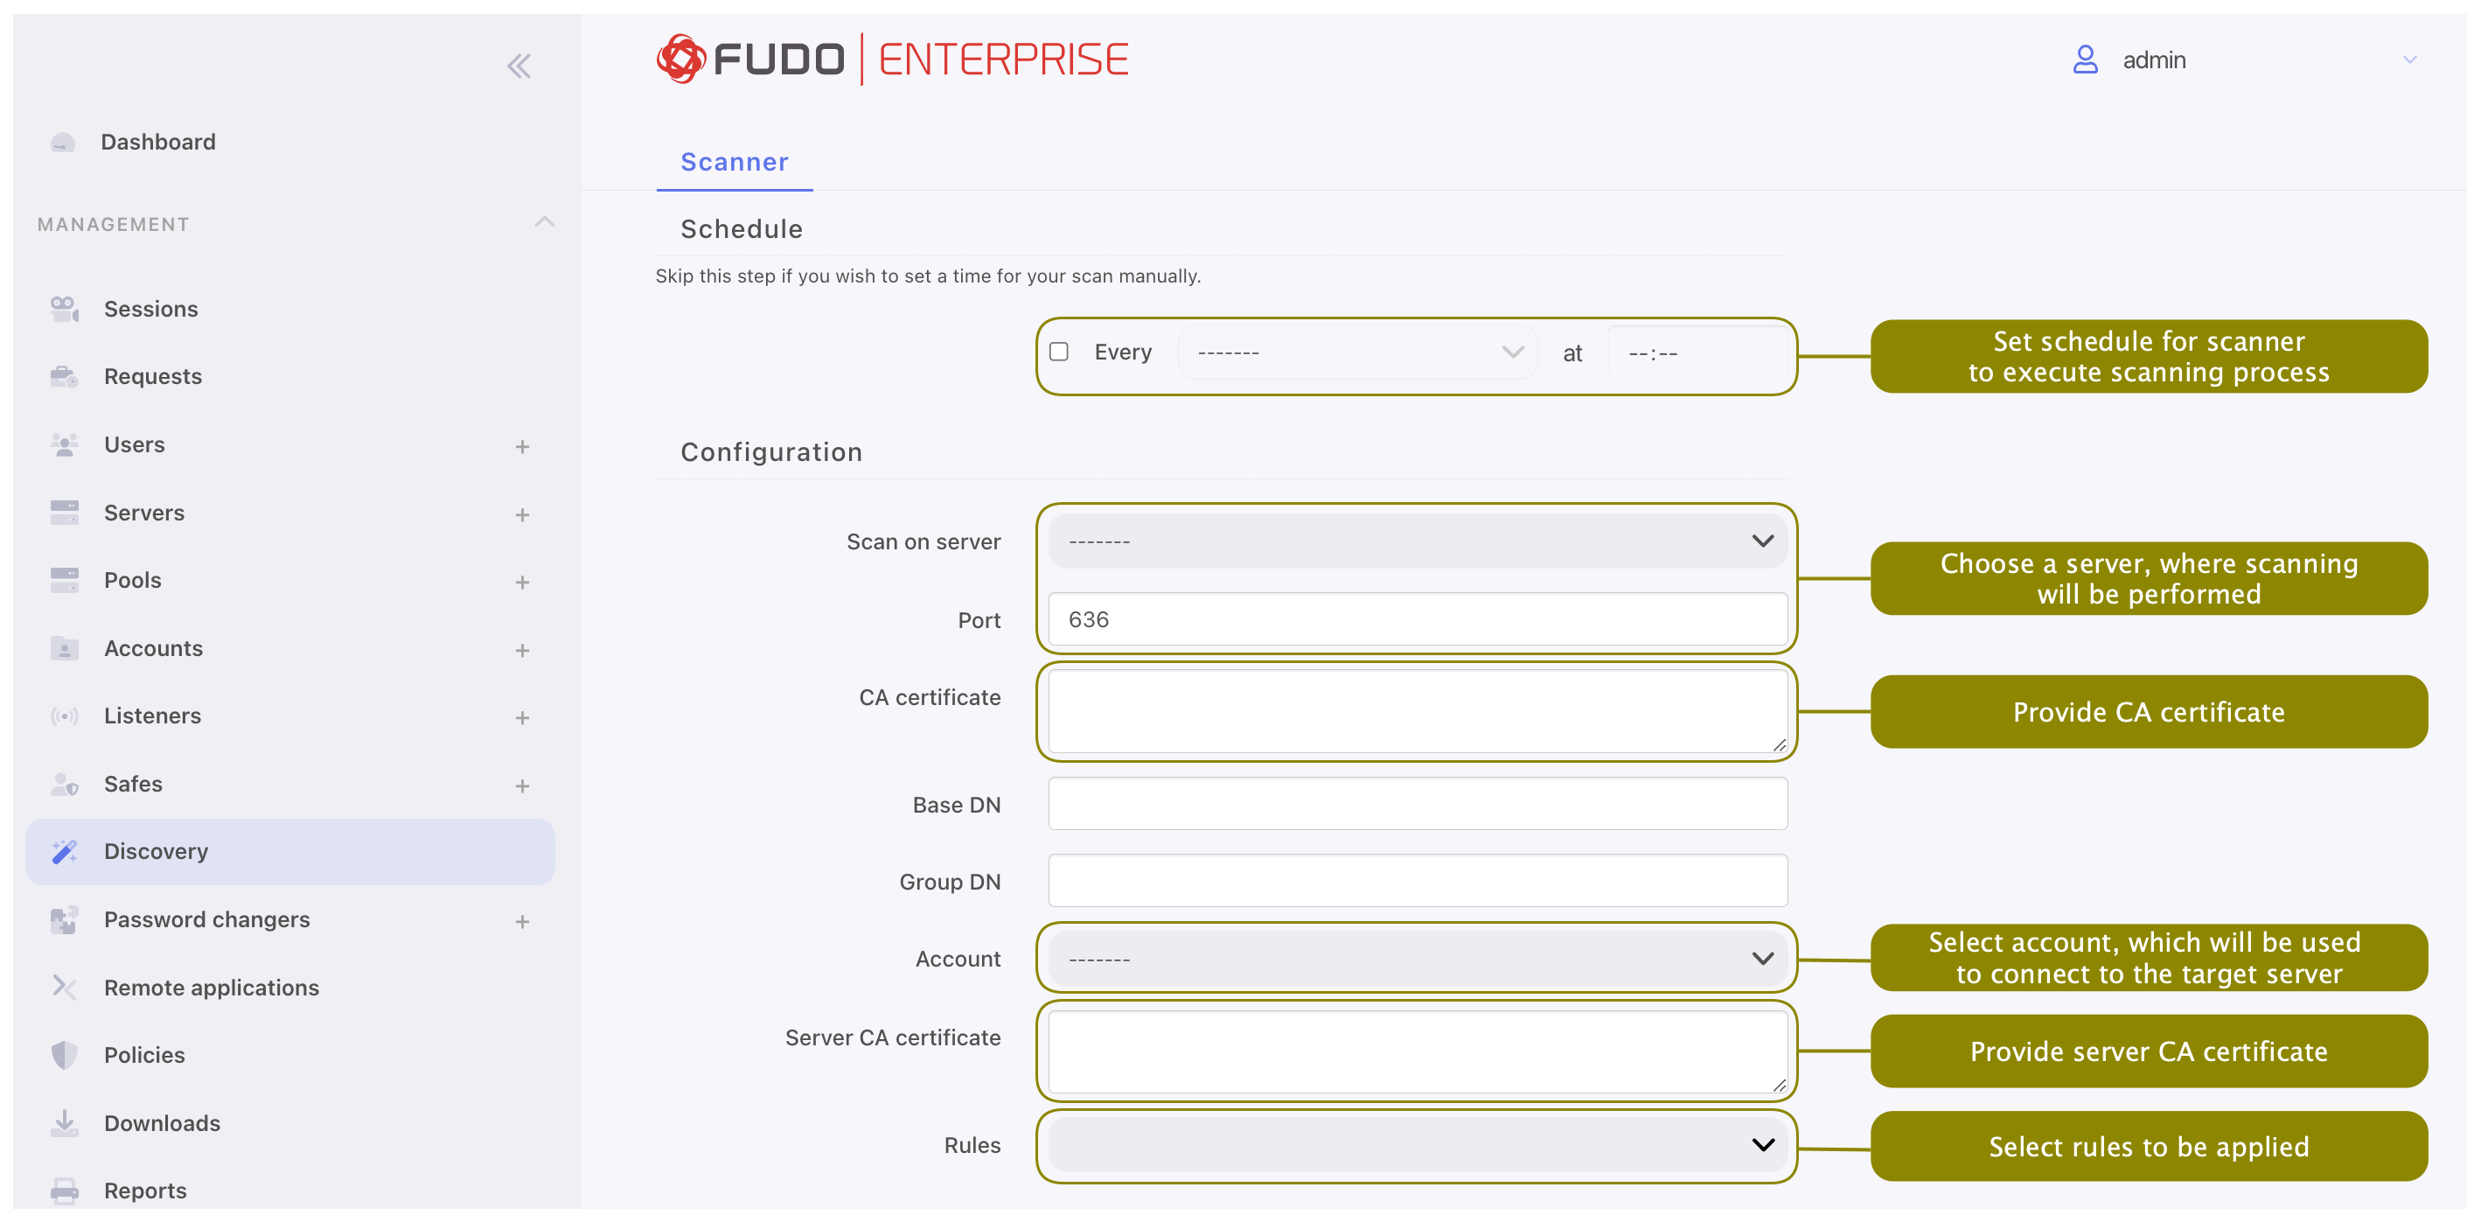Open the Remote applications icon
2481x1229 pixels.
(x=65, y=988)
